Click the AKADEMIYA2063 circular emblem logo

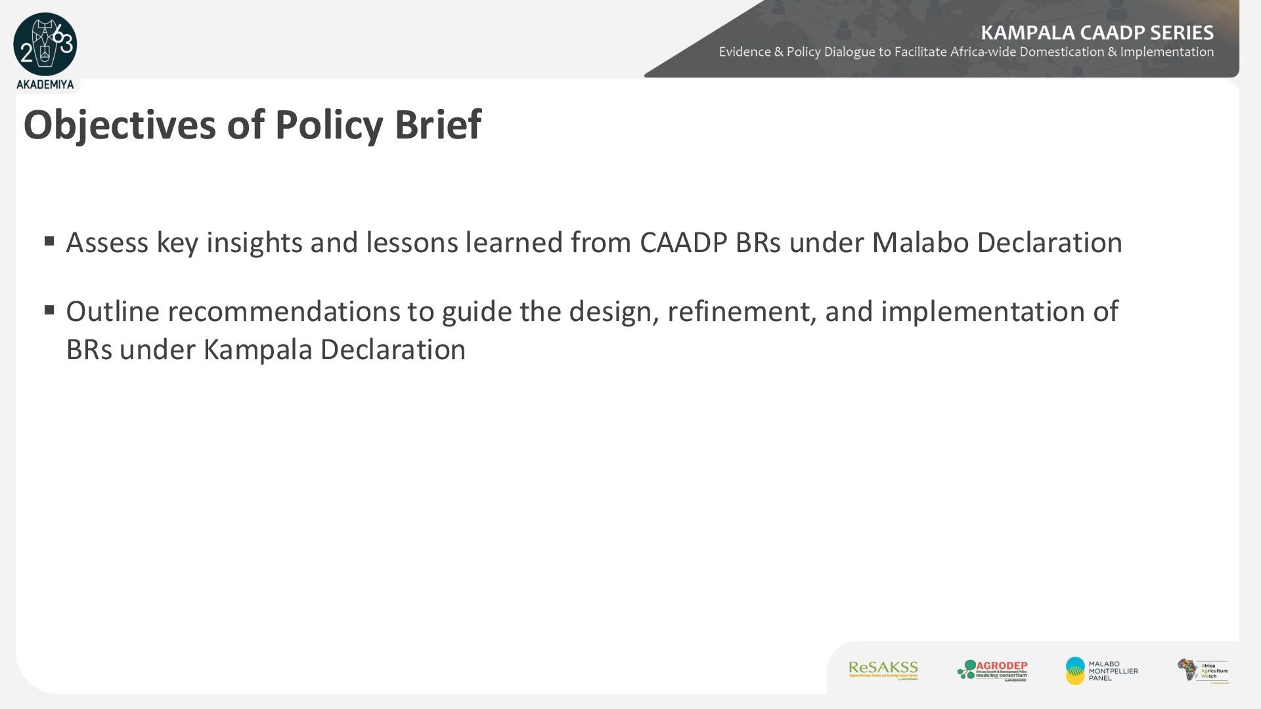[x=45, y=44]
